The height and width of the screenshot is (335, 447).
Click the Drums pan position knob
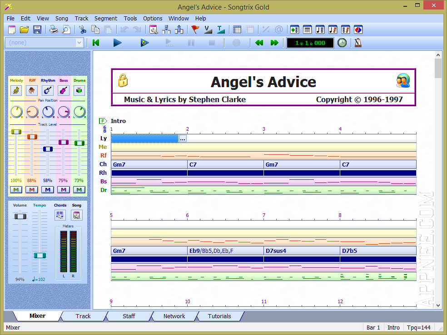[x=79, y=112]
